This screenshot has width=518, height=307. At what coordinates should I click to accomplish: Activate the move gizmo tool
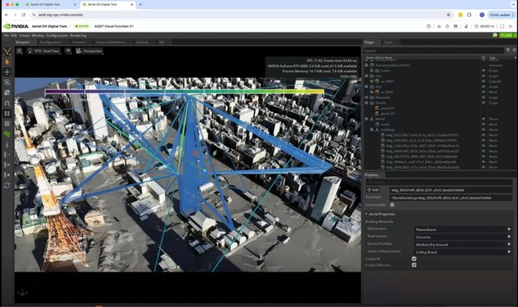(x=7, y=72)
